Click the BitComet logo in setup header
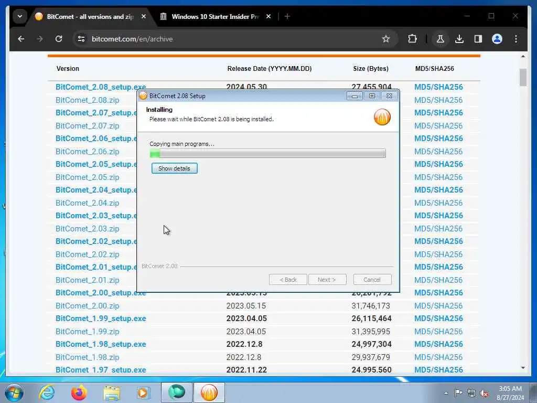Viewport: 537px width, 403px height. pos(382,117)
